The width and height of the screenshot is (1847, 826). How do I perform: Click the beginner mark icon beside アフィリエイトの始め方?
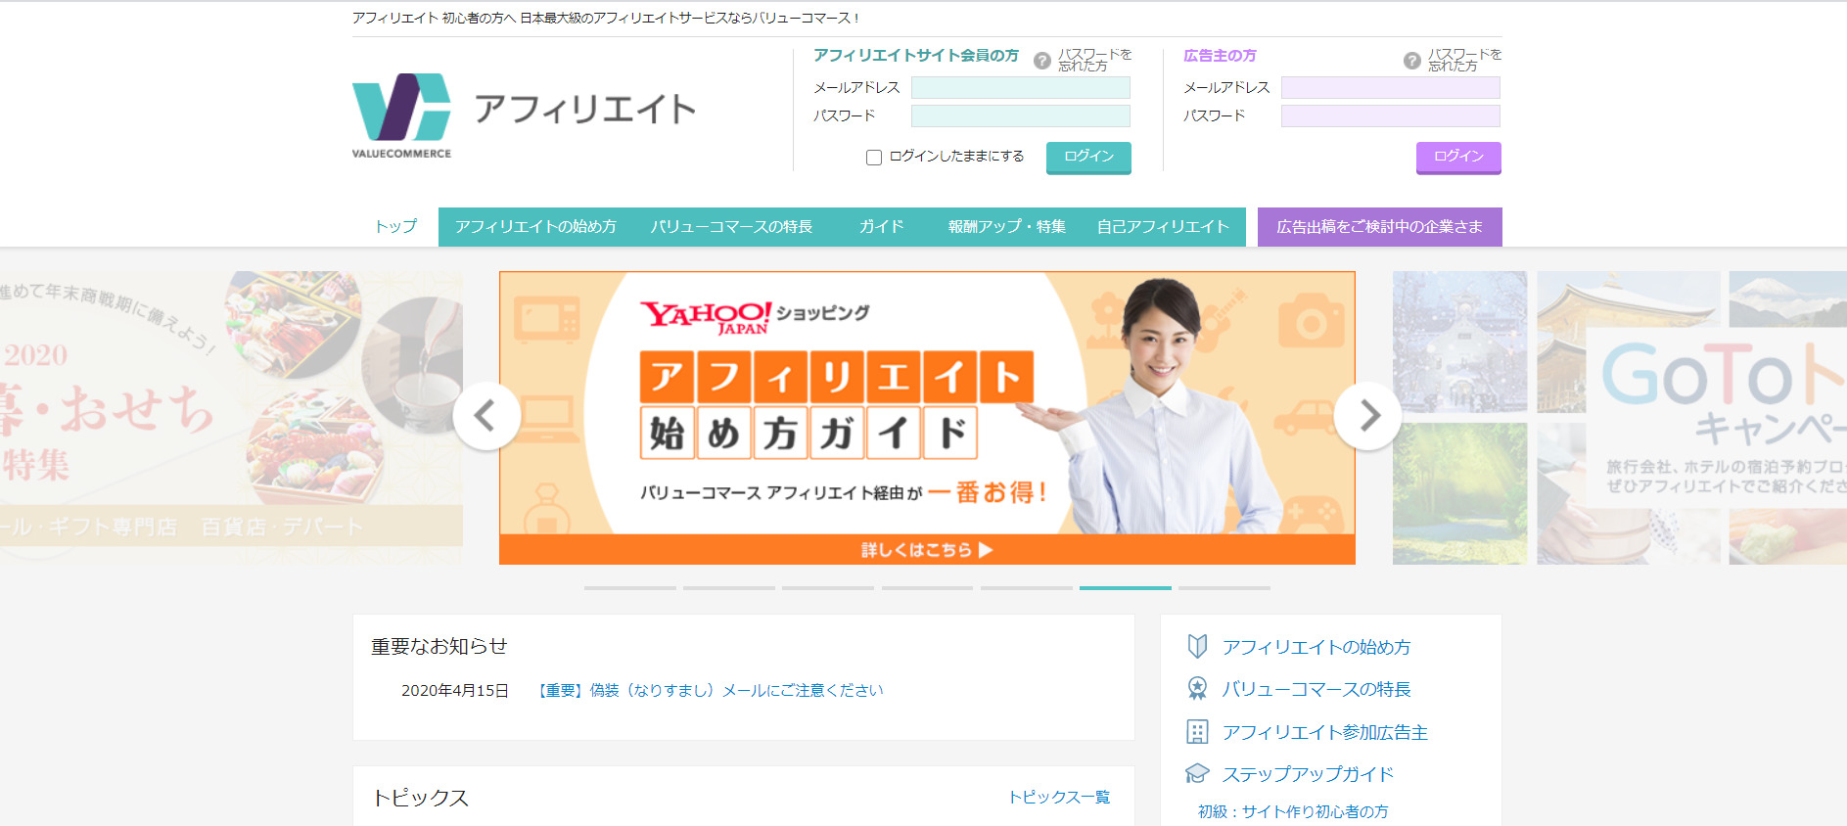point(1197,646)
